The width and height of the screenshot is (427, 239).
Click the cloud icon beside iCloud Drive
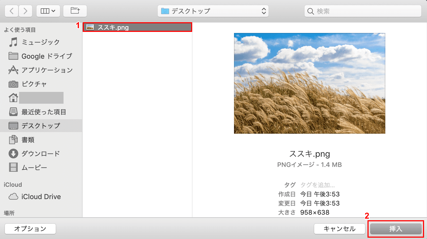(x=13, y=197)
